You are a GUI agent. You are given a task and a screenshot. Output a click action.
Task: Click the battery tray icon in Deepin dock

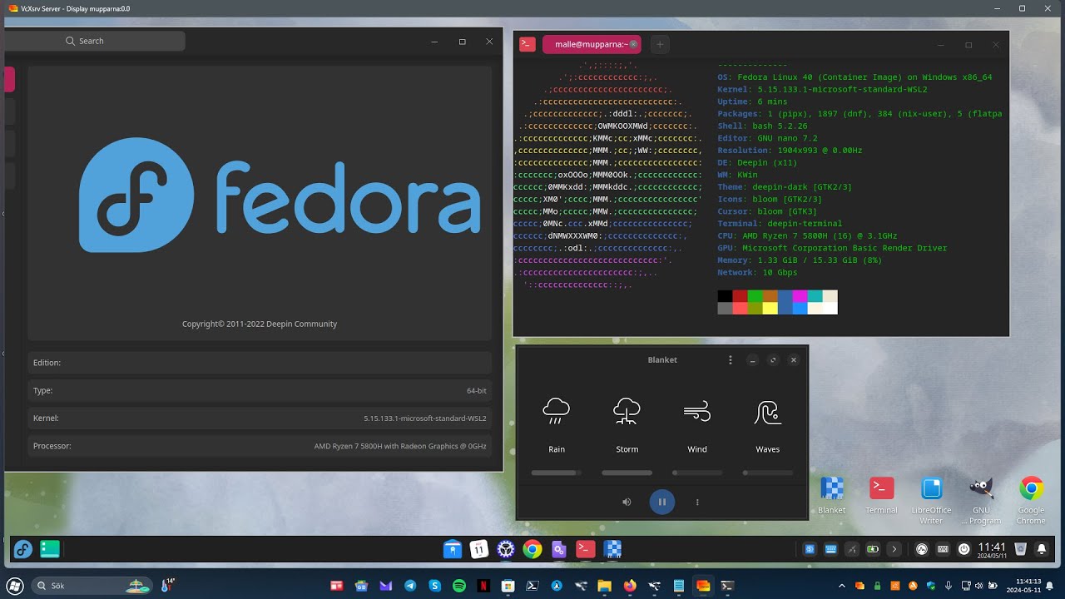(873, 549)
